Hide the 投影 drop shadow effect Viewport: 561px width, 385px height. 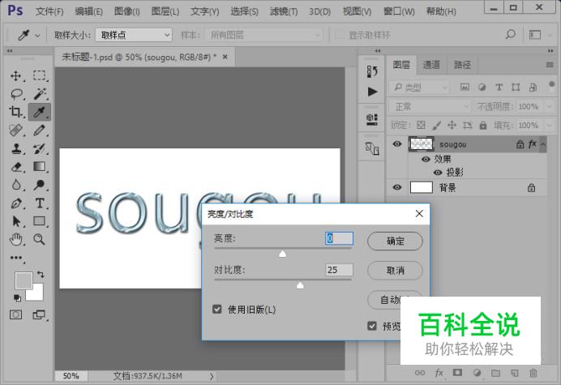point(438,173)
